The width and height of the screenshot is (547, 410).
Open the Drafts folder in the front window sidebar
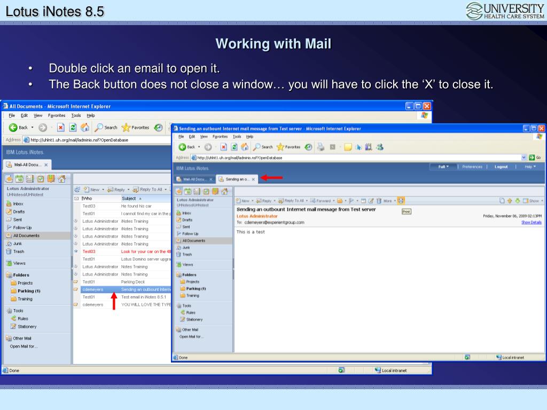[184, 220]
